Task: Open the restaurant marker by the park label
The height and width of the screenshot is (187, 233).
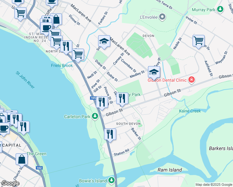Action: click(122, 99)
